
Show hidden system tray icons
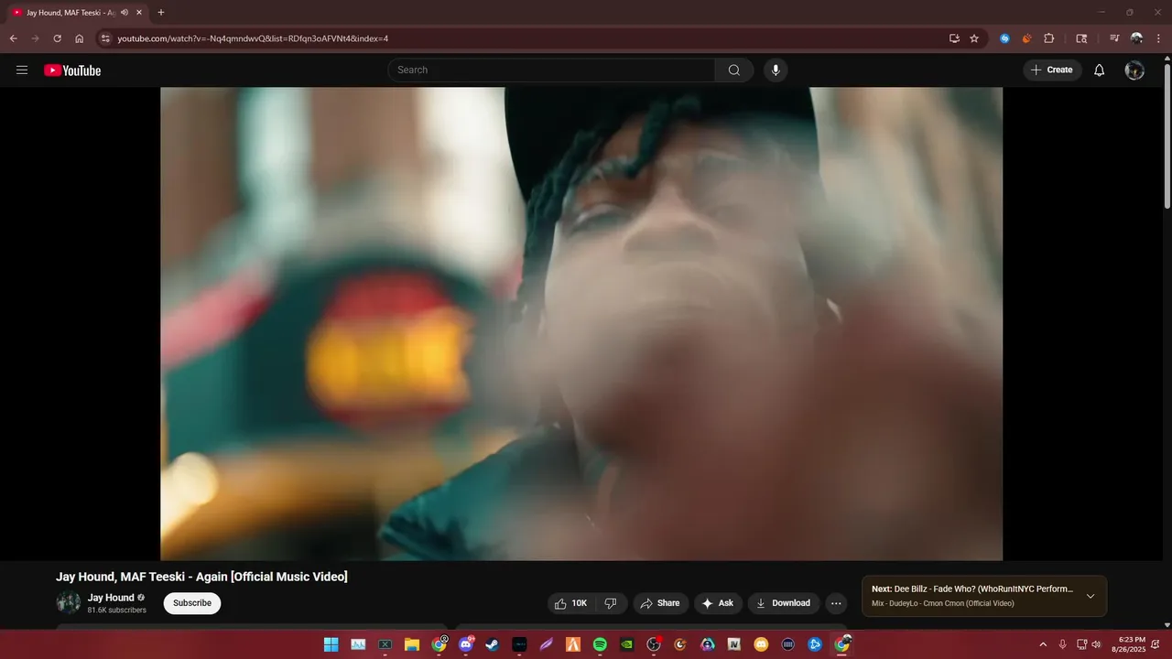point(1042,644)
